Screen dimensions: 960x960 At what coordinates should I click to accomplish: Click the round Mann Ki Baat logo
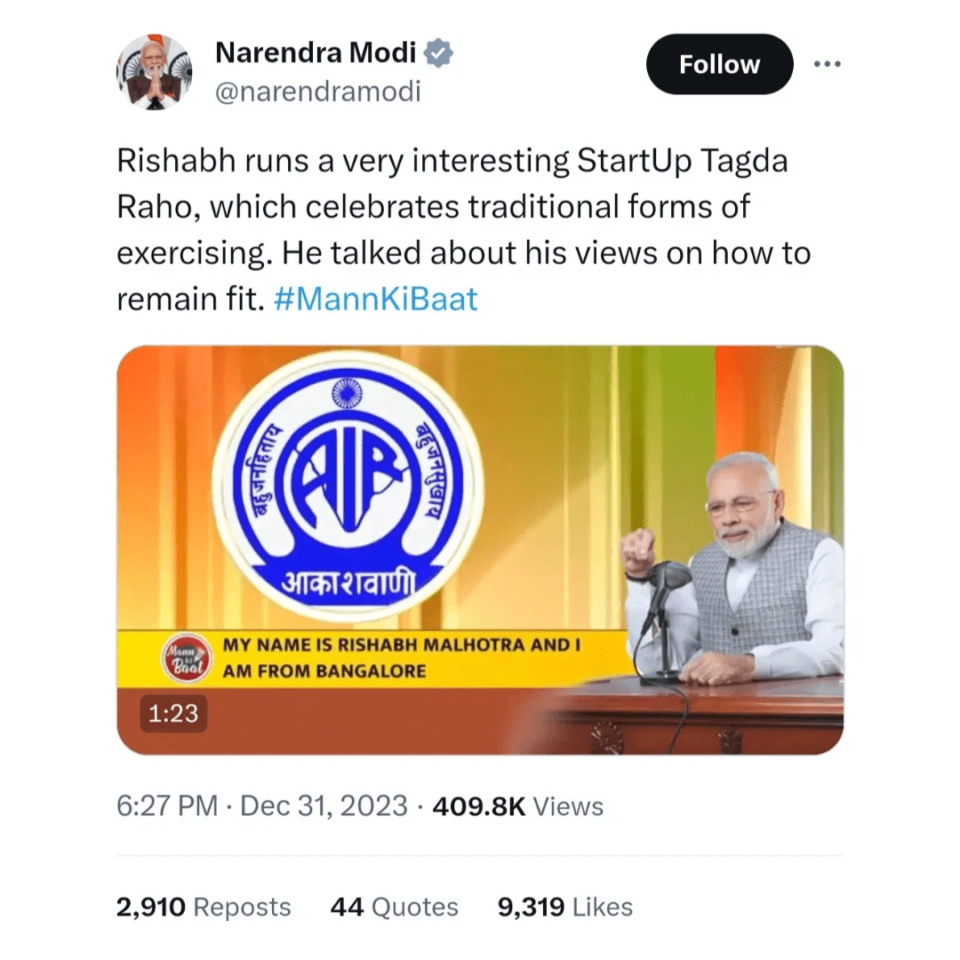[x=186, y=660]
